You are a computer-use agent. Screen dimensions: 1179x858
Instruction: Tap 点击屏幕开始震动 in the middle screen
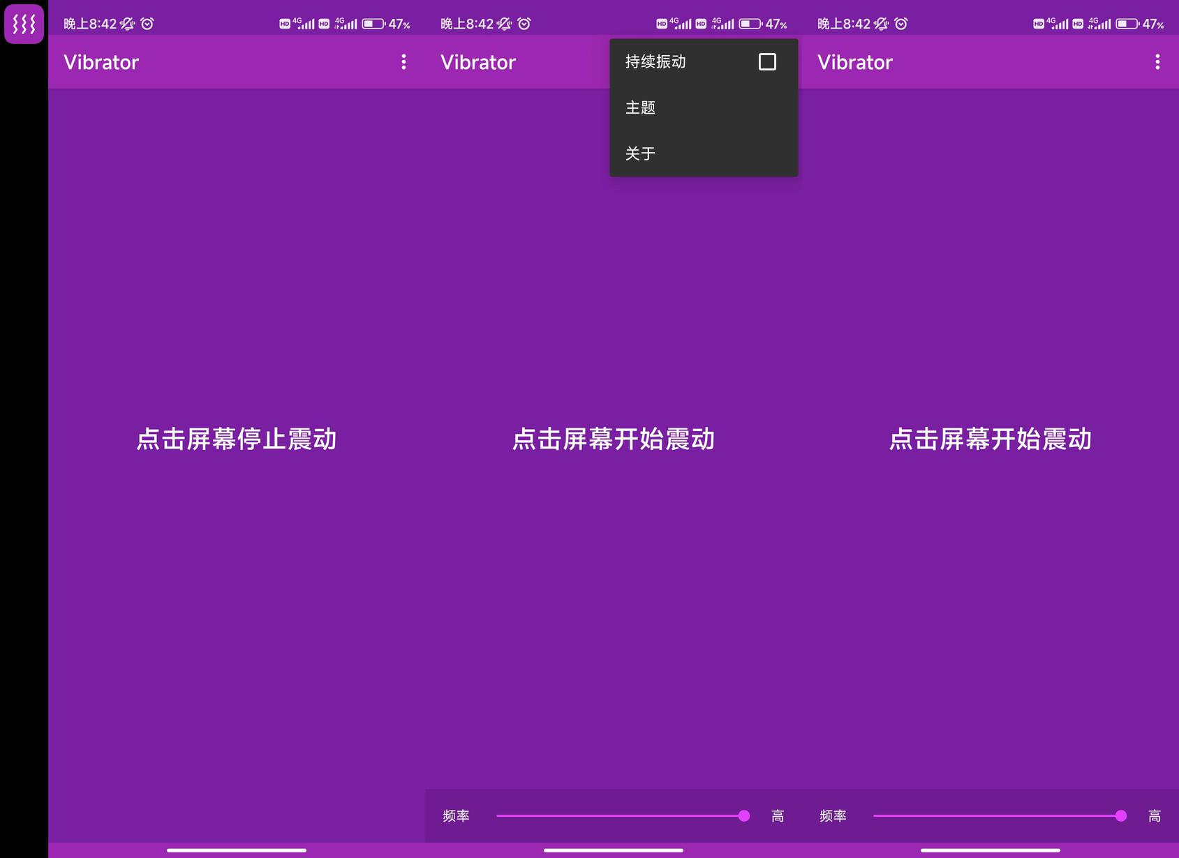(614, 439)
